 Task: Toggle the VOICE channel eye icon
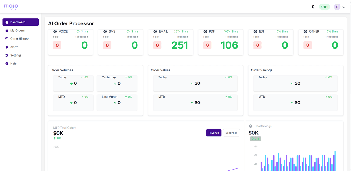click(x=55, y=31)
